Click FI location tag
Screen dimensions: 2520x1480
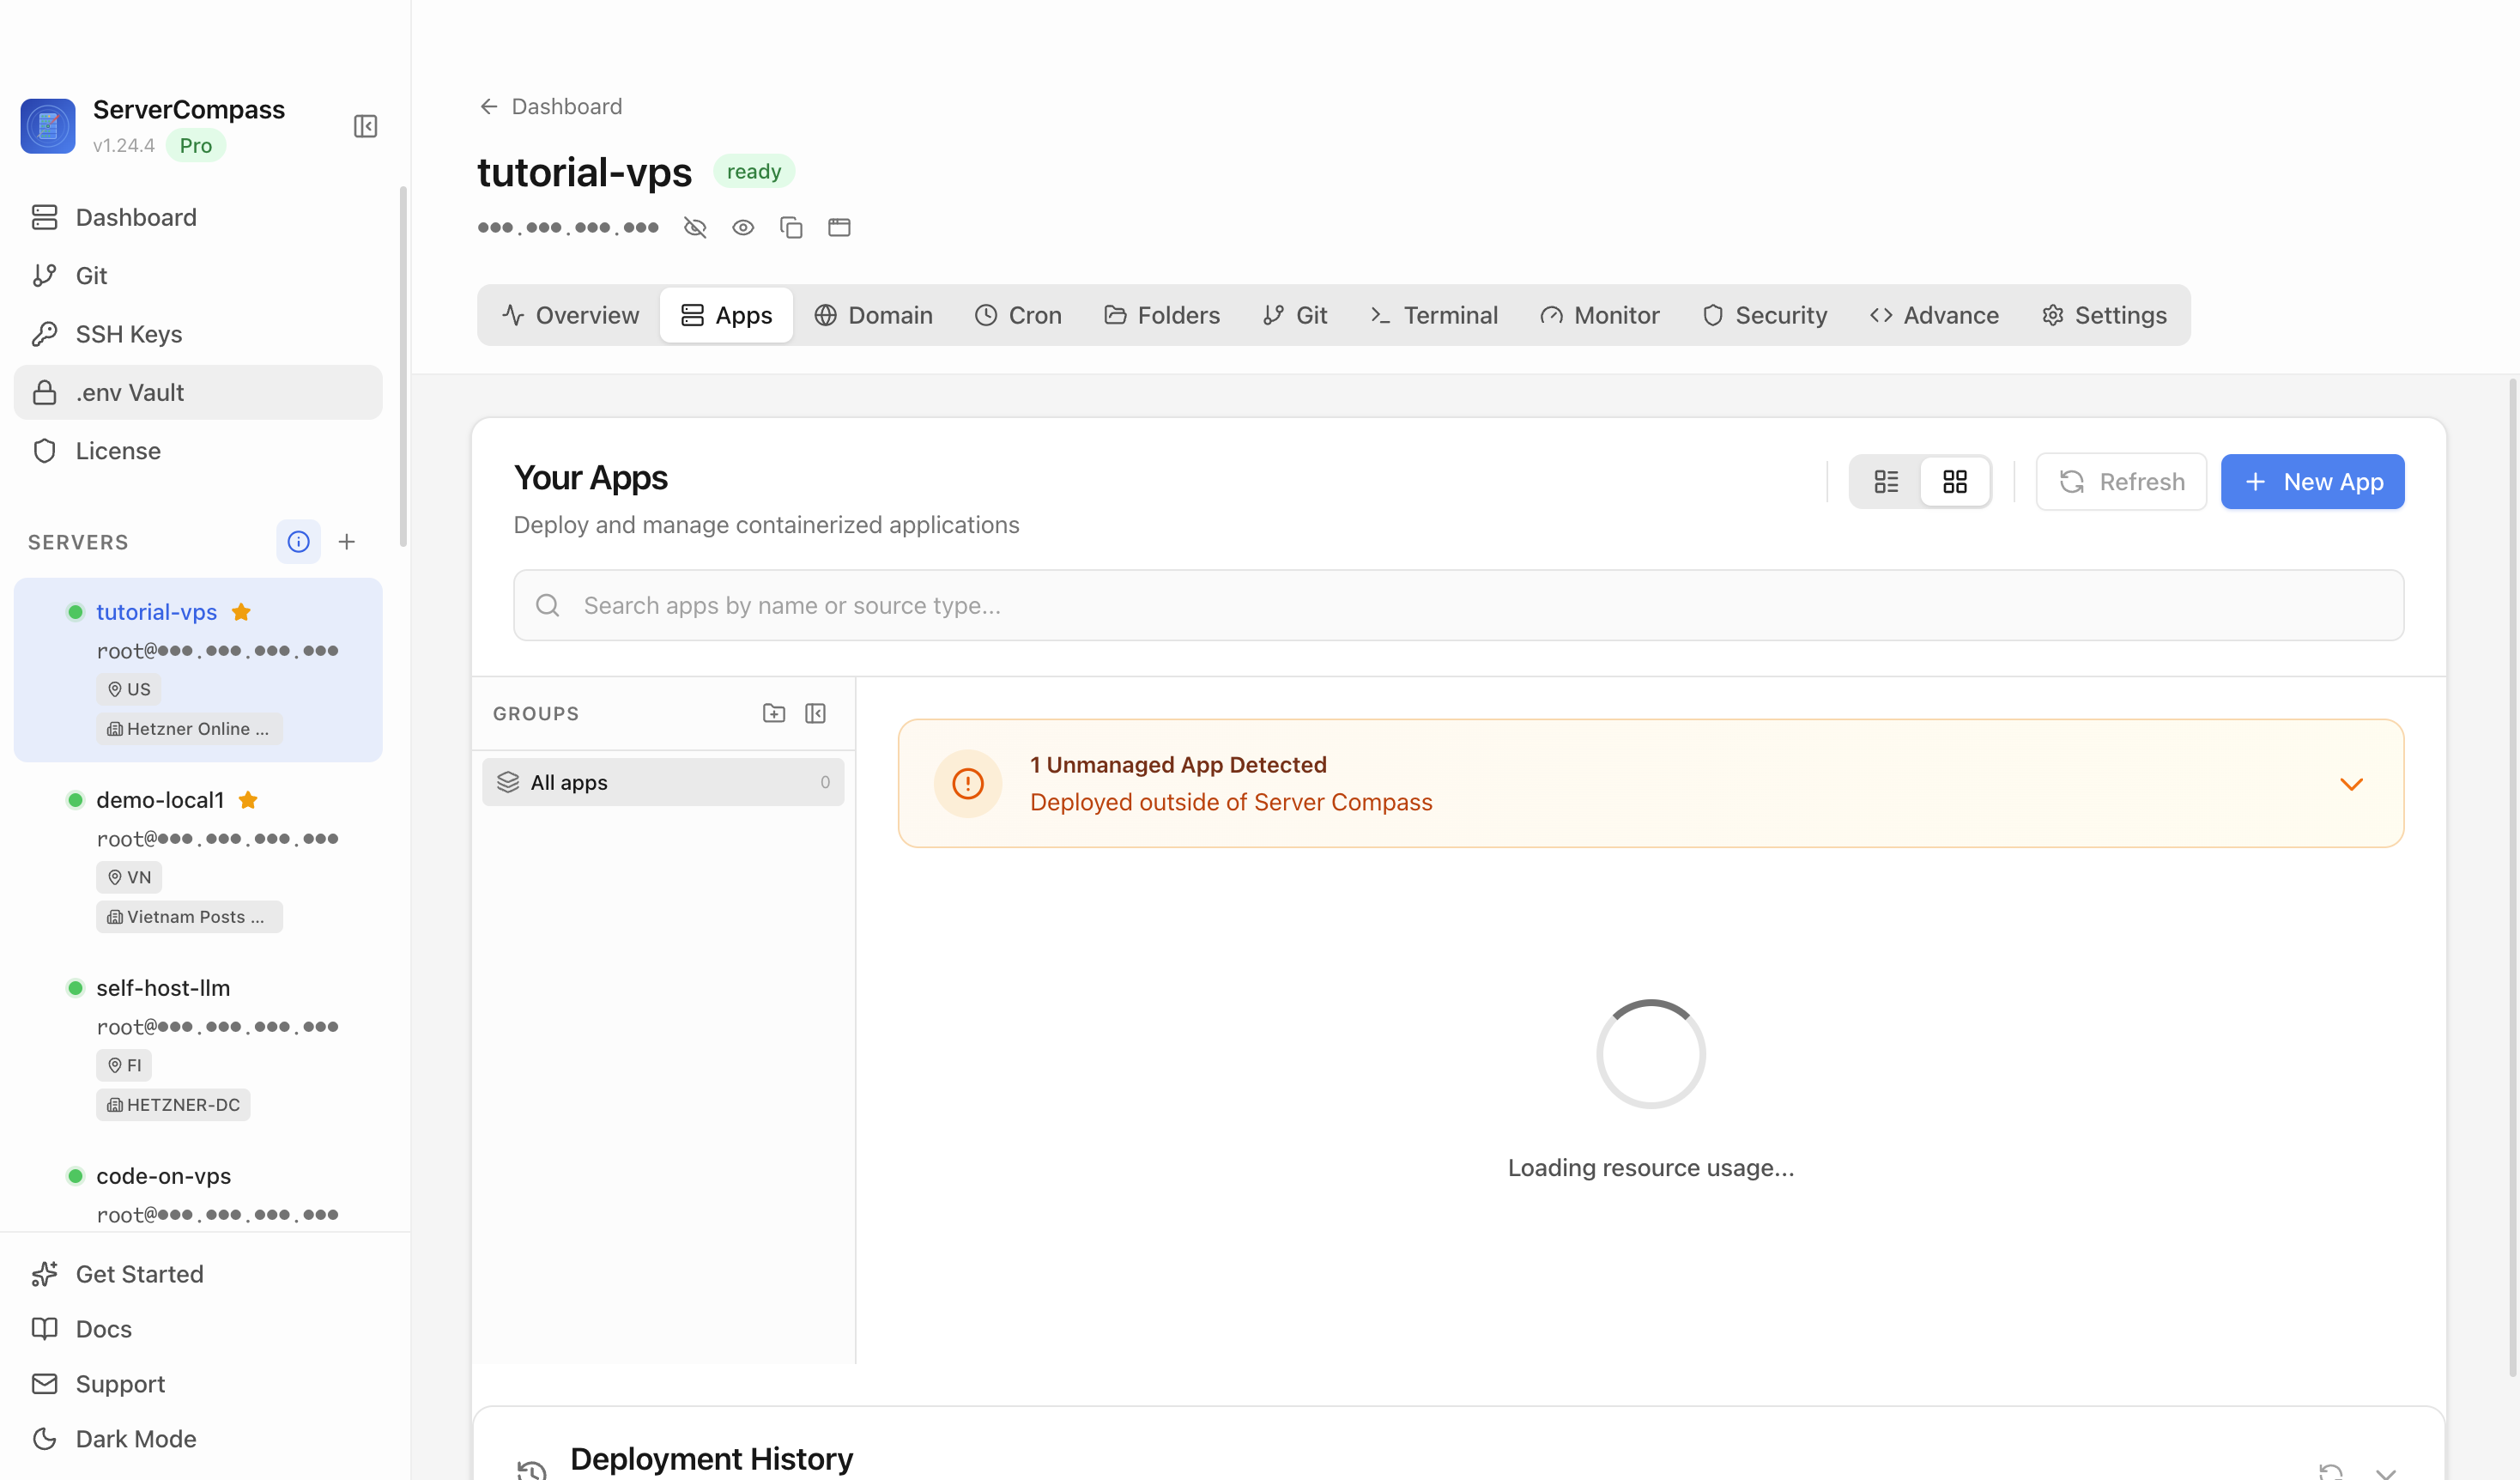pos(124,1065)
